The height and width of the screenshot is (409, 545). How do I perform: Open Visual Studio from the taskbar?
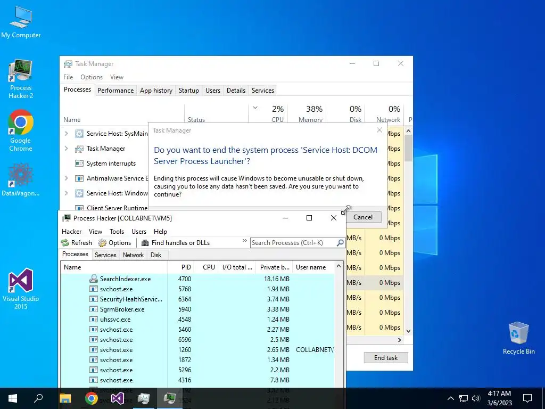pos(118,398)
